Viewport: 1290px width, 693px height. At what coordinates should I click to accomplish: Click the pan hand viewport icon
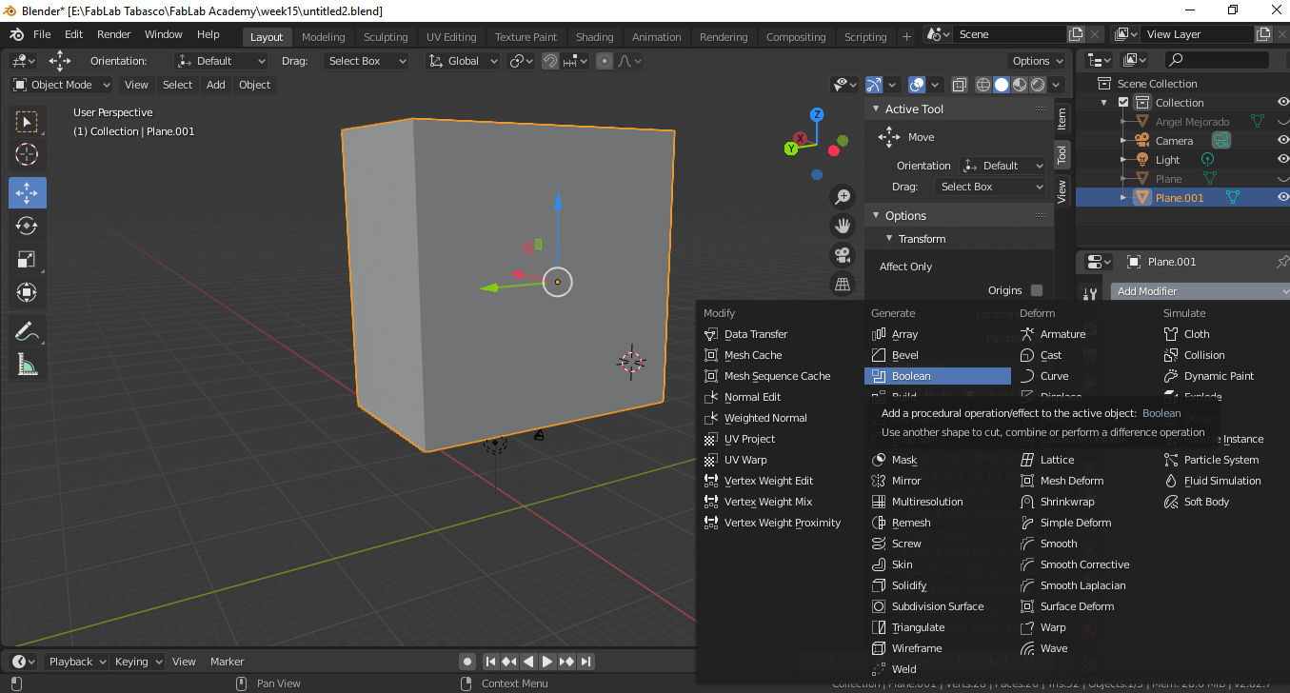[x=842, y=226]
